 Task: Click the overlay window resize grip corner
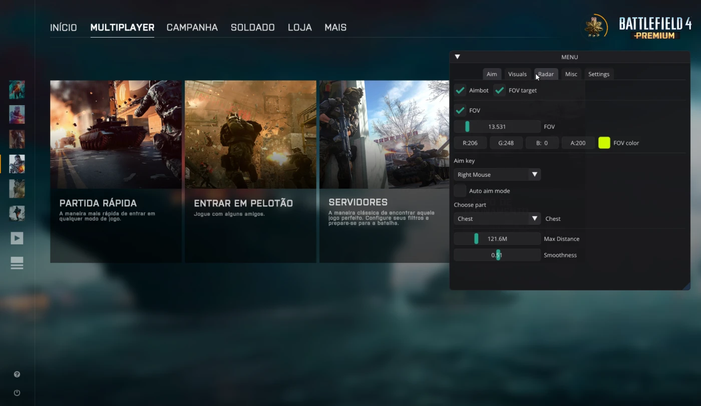[x=686, y=286]
